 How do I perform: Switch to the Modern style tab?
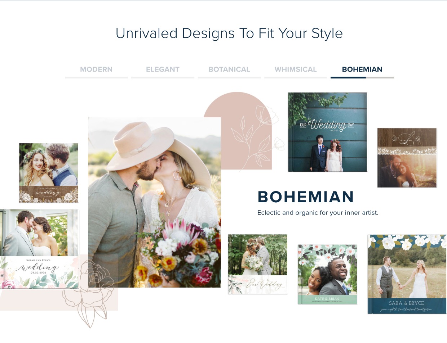tap(96, 69)
